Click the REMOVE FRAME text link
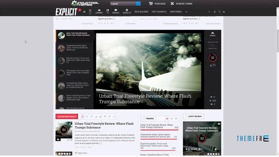The height and width of the screenshot is (157, 279). point(184,4)
